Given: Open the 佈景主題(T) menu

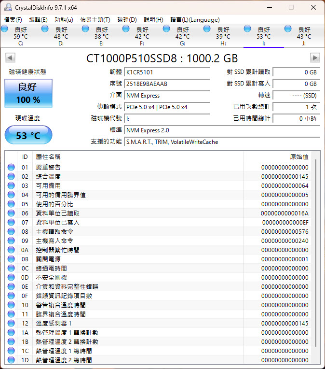Looking at the screenshot, I should [95, 19].
